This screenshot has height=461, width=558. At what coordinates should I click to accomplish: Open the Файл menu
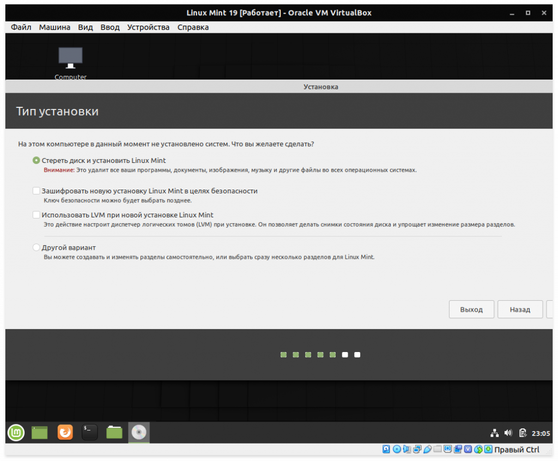pos(21,27)
